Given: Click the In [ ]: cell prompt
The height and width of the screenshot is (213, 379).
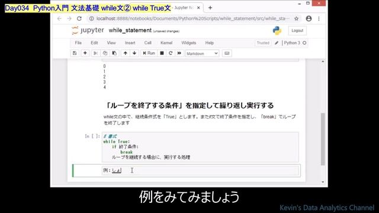Looking at the screenshot, I should pos(92,136).
